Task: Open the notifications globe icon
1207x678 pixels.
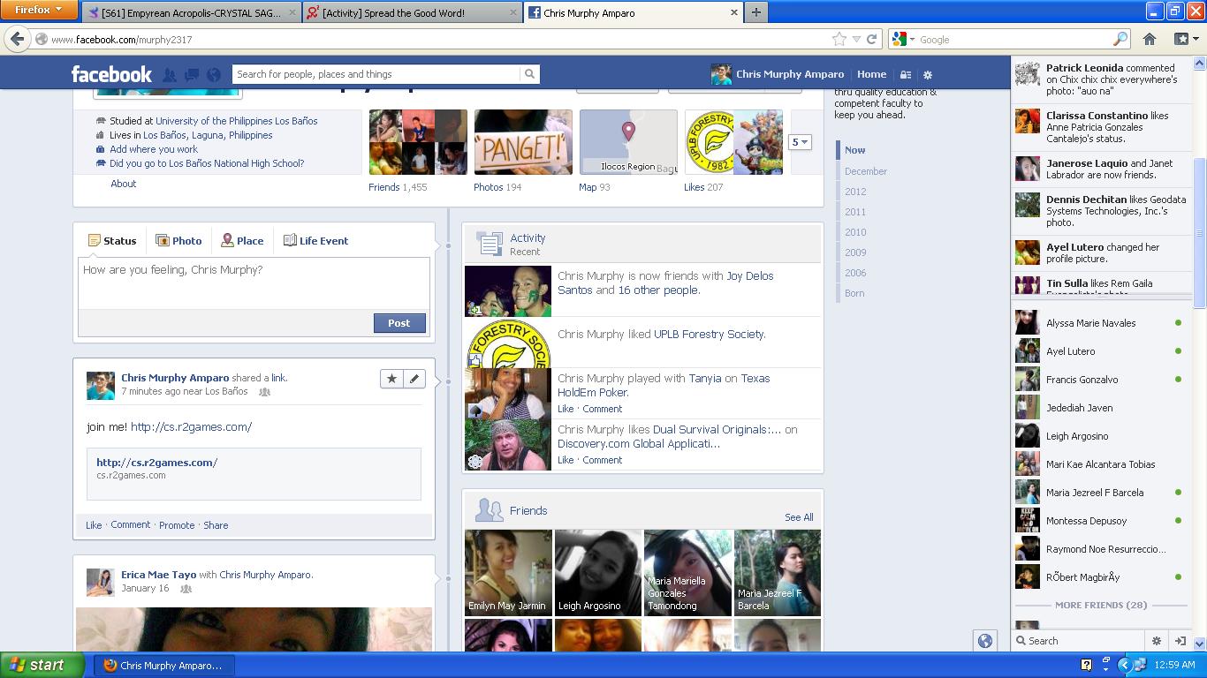Action: pyautogui.click(x=213, y=75)
